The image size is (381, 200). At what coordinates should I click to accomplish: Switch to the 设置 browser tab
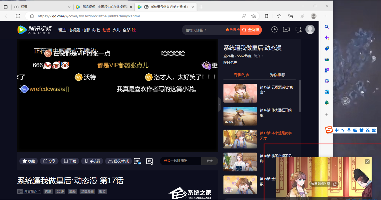point(42,7)
